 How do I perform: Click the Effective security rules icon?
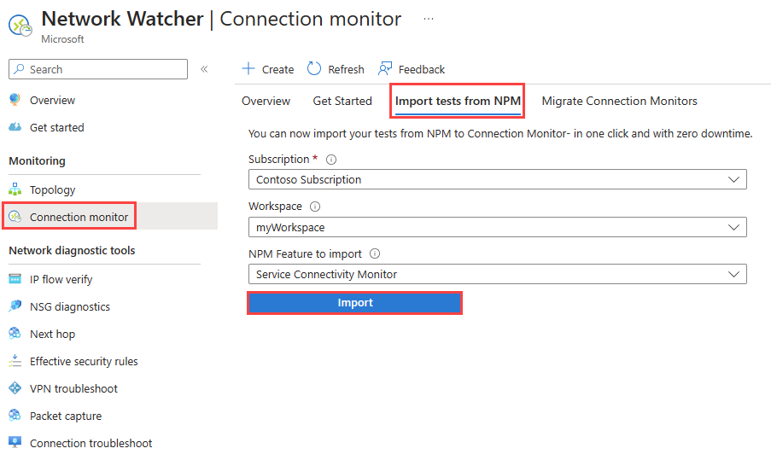click(15, 361)
